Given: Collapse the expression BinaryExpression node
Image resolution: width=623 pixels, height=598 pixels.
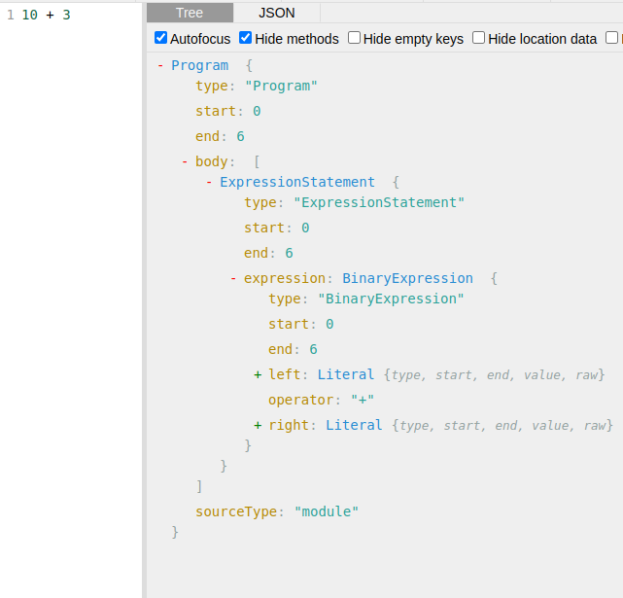Looking at the screenshot, I should pos(233,278).
